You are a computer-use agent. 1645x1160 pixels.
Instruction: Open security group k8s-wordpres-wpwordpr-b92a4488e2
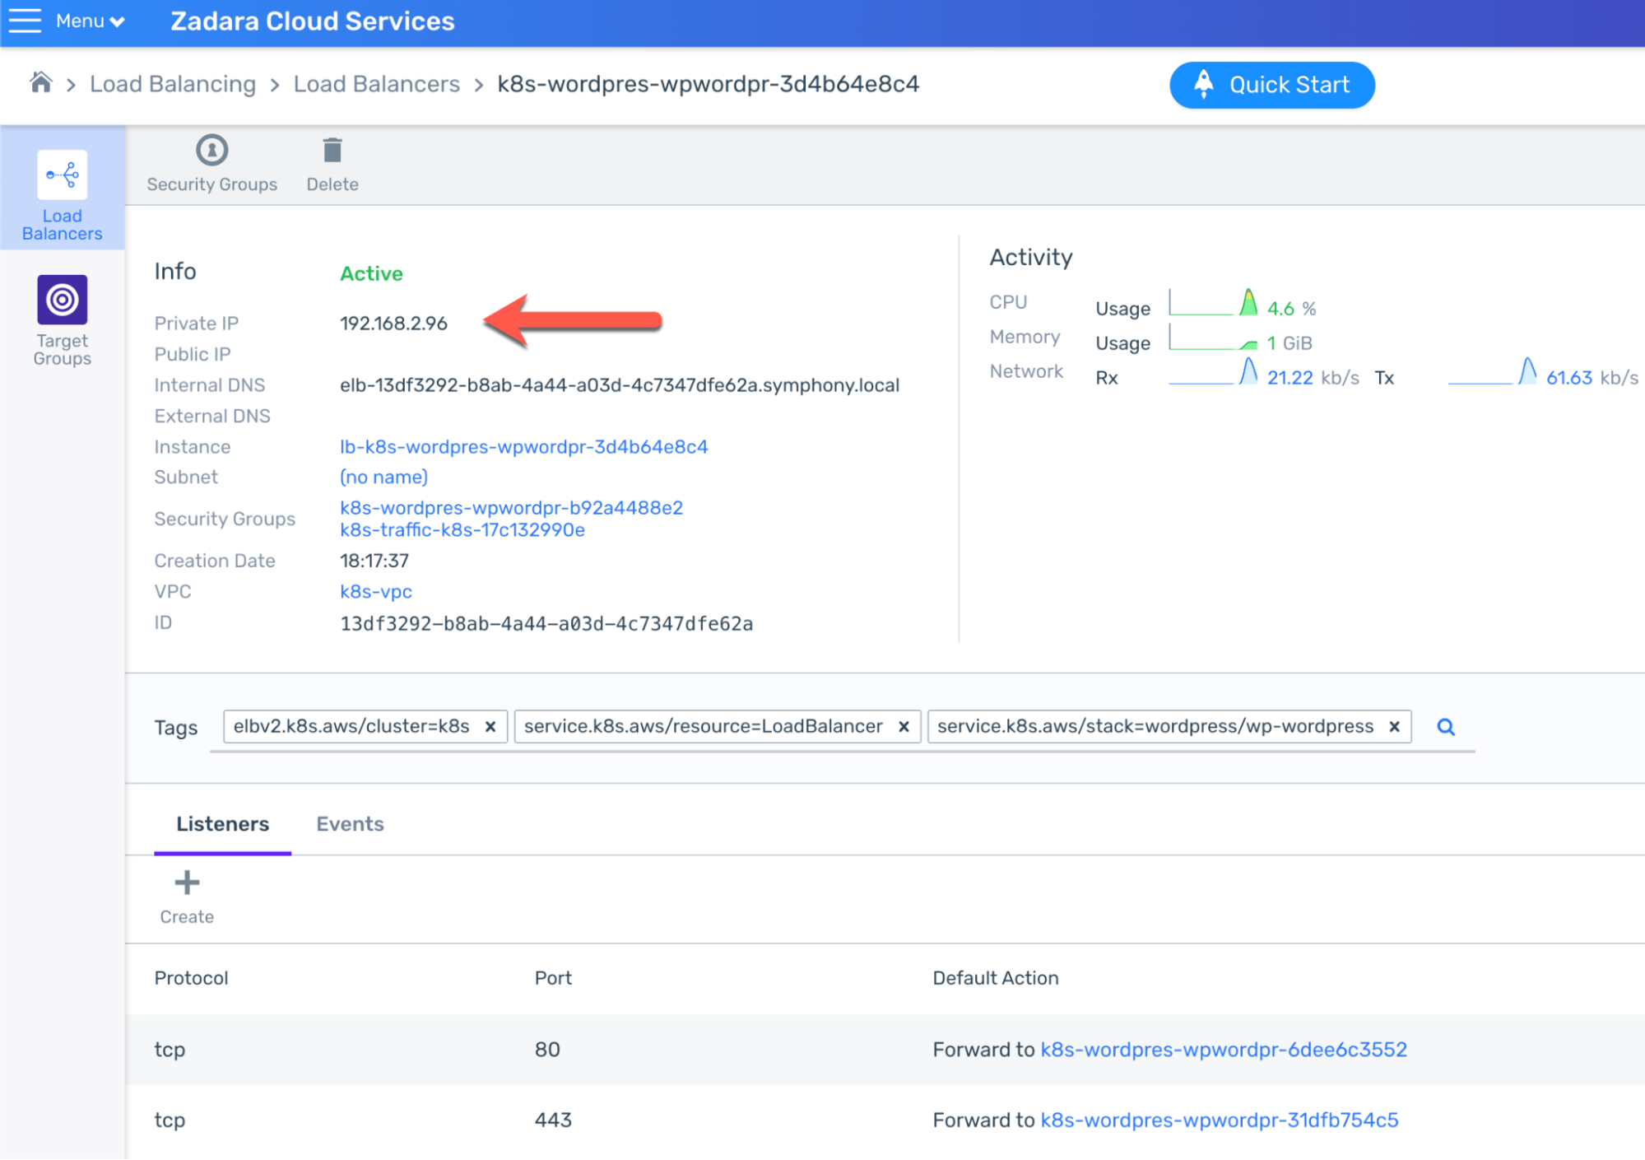click(x=511, y=508)
